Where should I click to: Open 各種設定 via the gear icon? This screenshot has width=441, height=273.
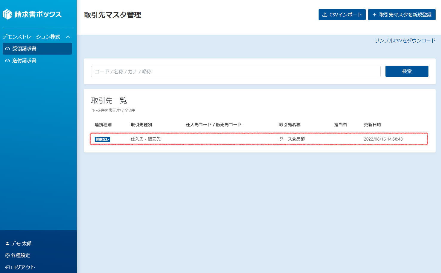7,255
